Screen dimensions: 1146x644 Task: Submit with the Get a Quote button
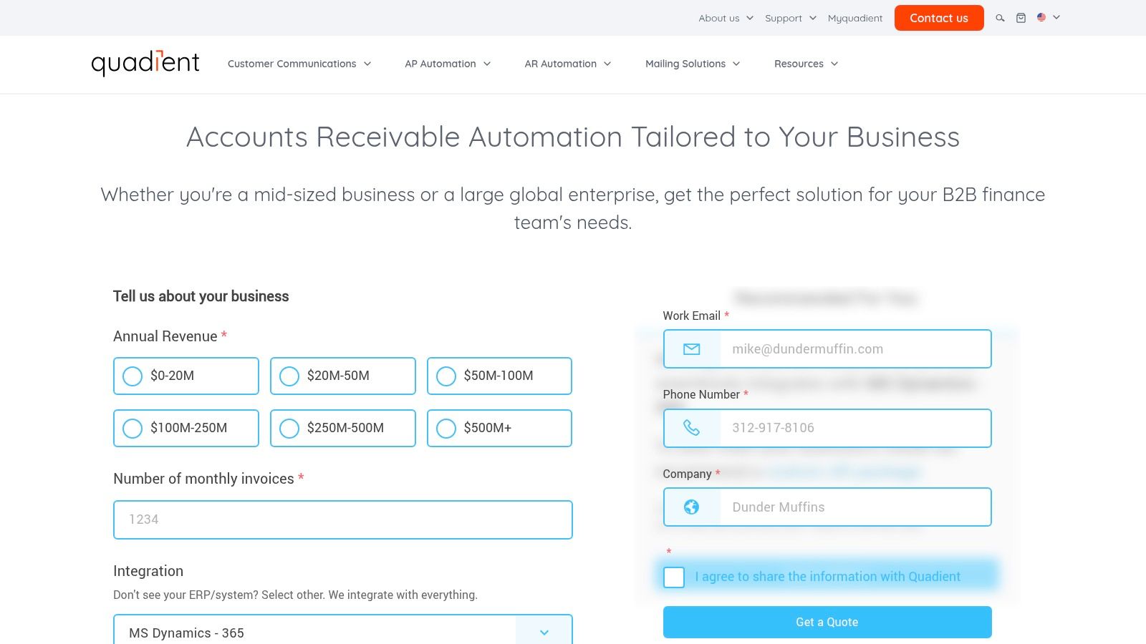(827, 622)
